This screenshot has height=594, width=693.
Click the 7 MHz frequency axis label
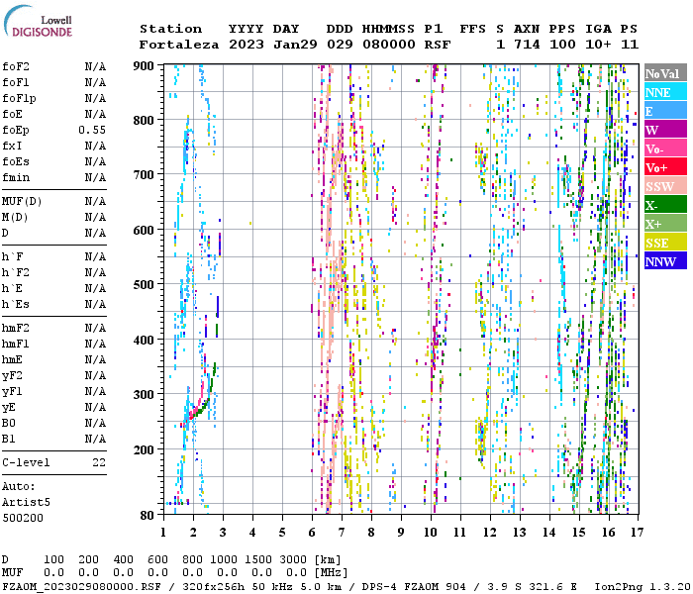click(342, 533)
